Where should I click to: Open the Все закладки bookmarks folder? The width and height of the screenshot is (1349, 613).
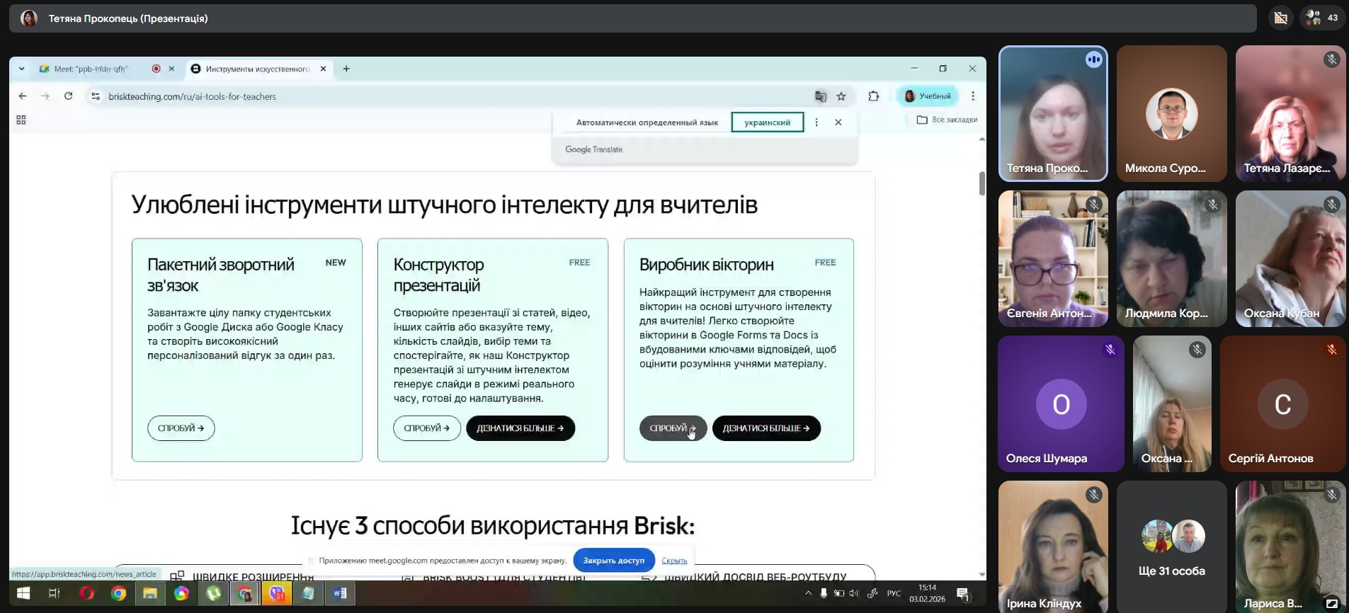(947, 120)
